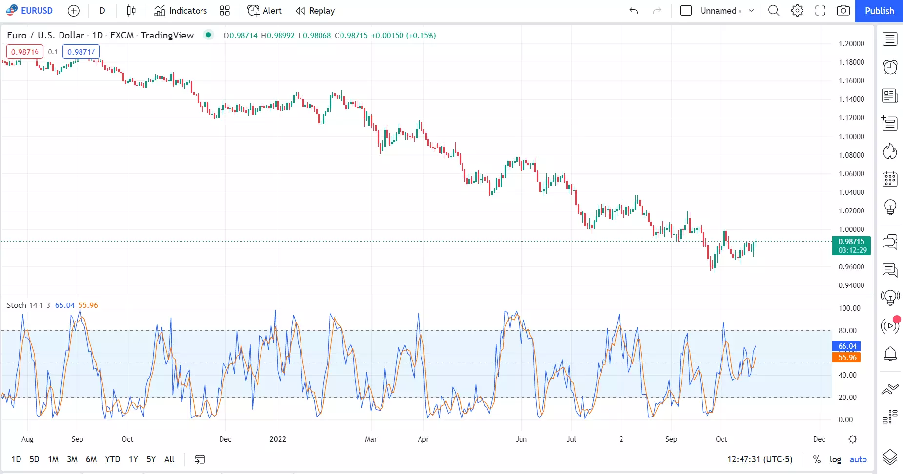Open the Hotlists flame icon
This screenshot has width=903, height=474.
click(x=890, y=152)
